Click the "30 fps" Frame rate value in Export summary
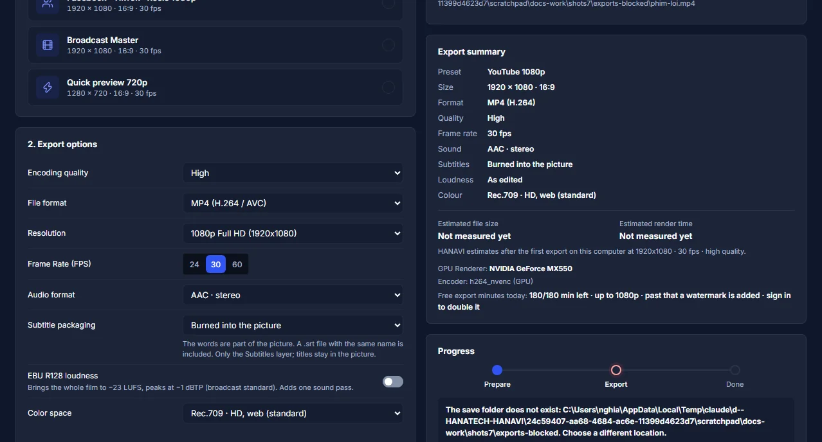Screen dimensions: 822x442 point(500,134)
